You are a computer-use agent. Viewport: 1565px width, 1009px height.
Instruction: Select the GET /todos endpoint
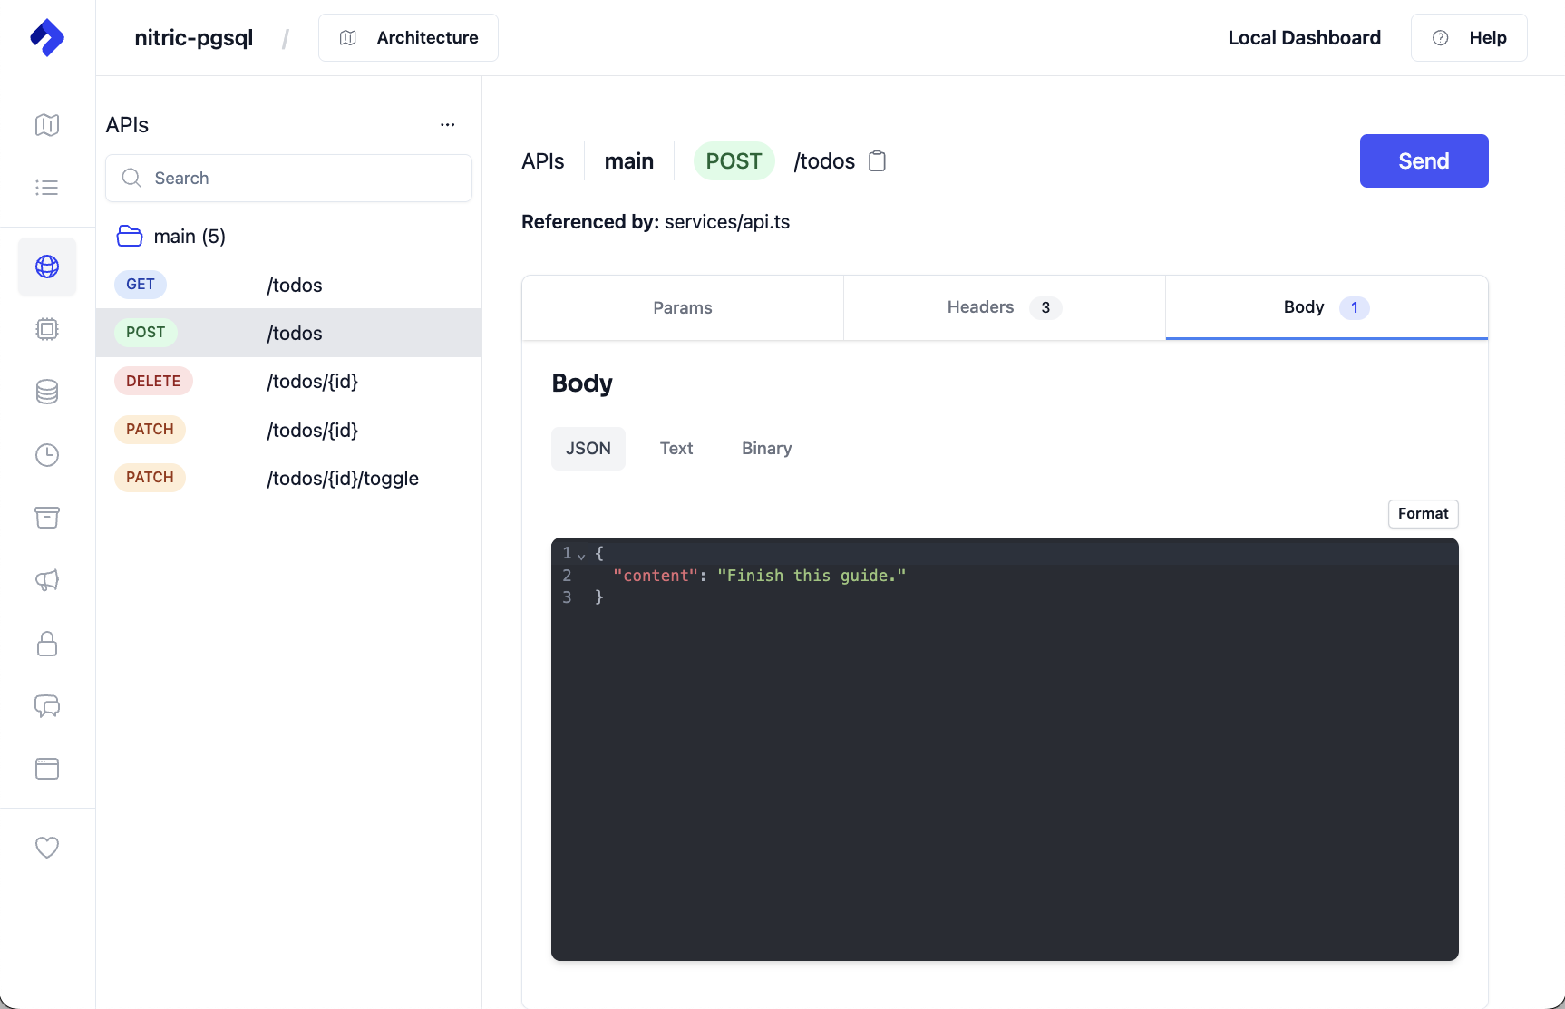point(288,285)
